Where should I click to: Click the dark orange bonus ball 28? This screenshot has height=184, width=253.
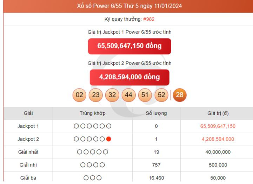coord(180,95)
